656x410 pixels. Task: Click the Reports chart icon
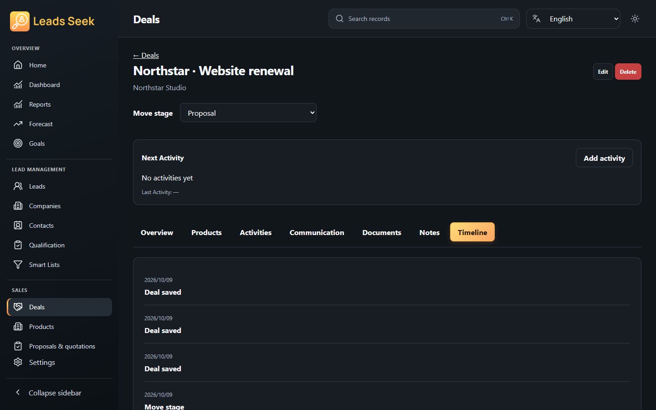pyautogui.click(x=18, y=104)
